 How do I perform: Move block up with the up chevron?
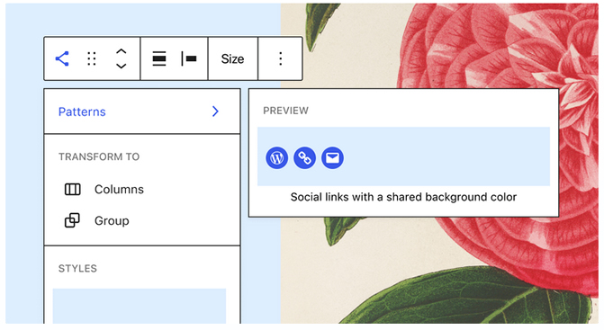[122, 52]
